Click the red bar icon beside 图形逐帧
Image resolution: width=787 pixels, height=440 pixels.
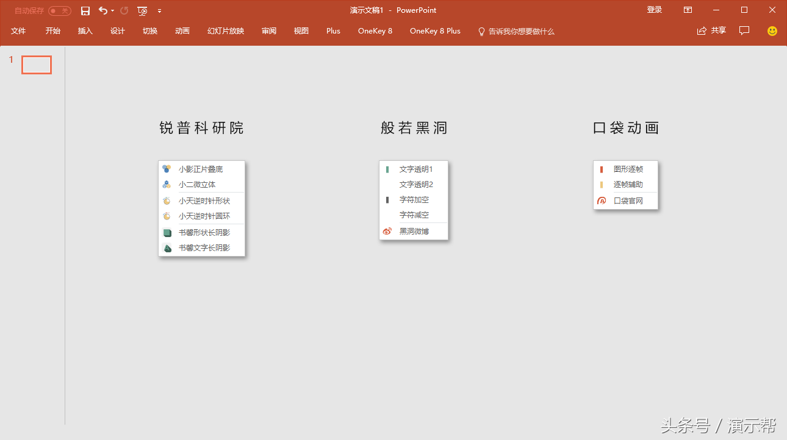(x=602, y=169)
